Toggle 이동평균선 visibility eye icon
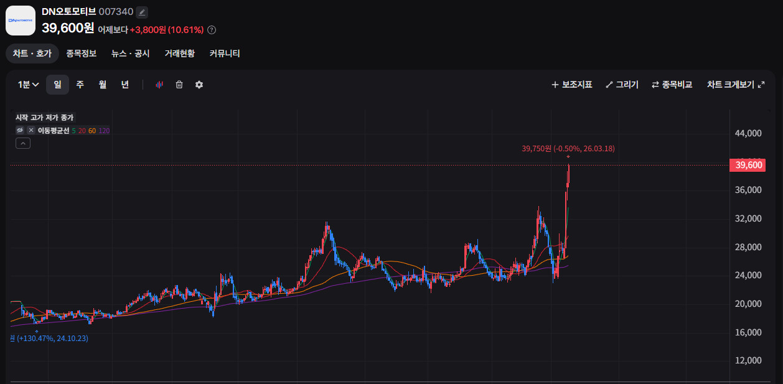The width and height of the screenshot is (783, 384). tap(20, 130)
